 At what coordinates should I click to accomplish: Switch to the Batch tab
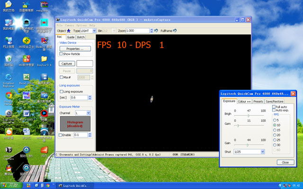81,37
